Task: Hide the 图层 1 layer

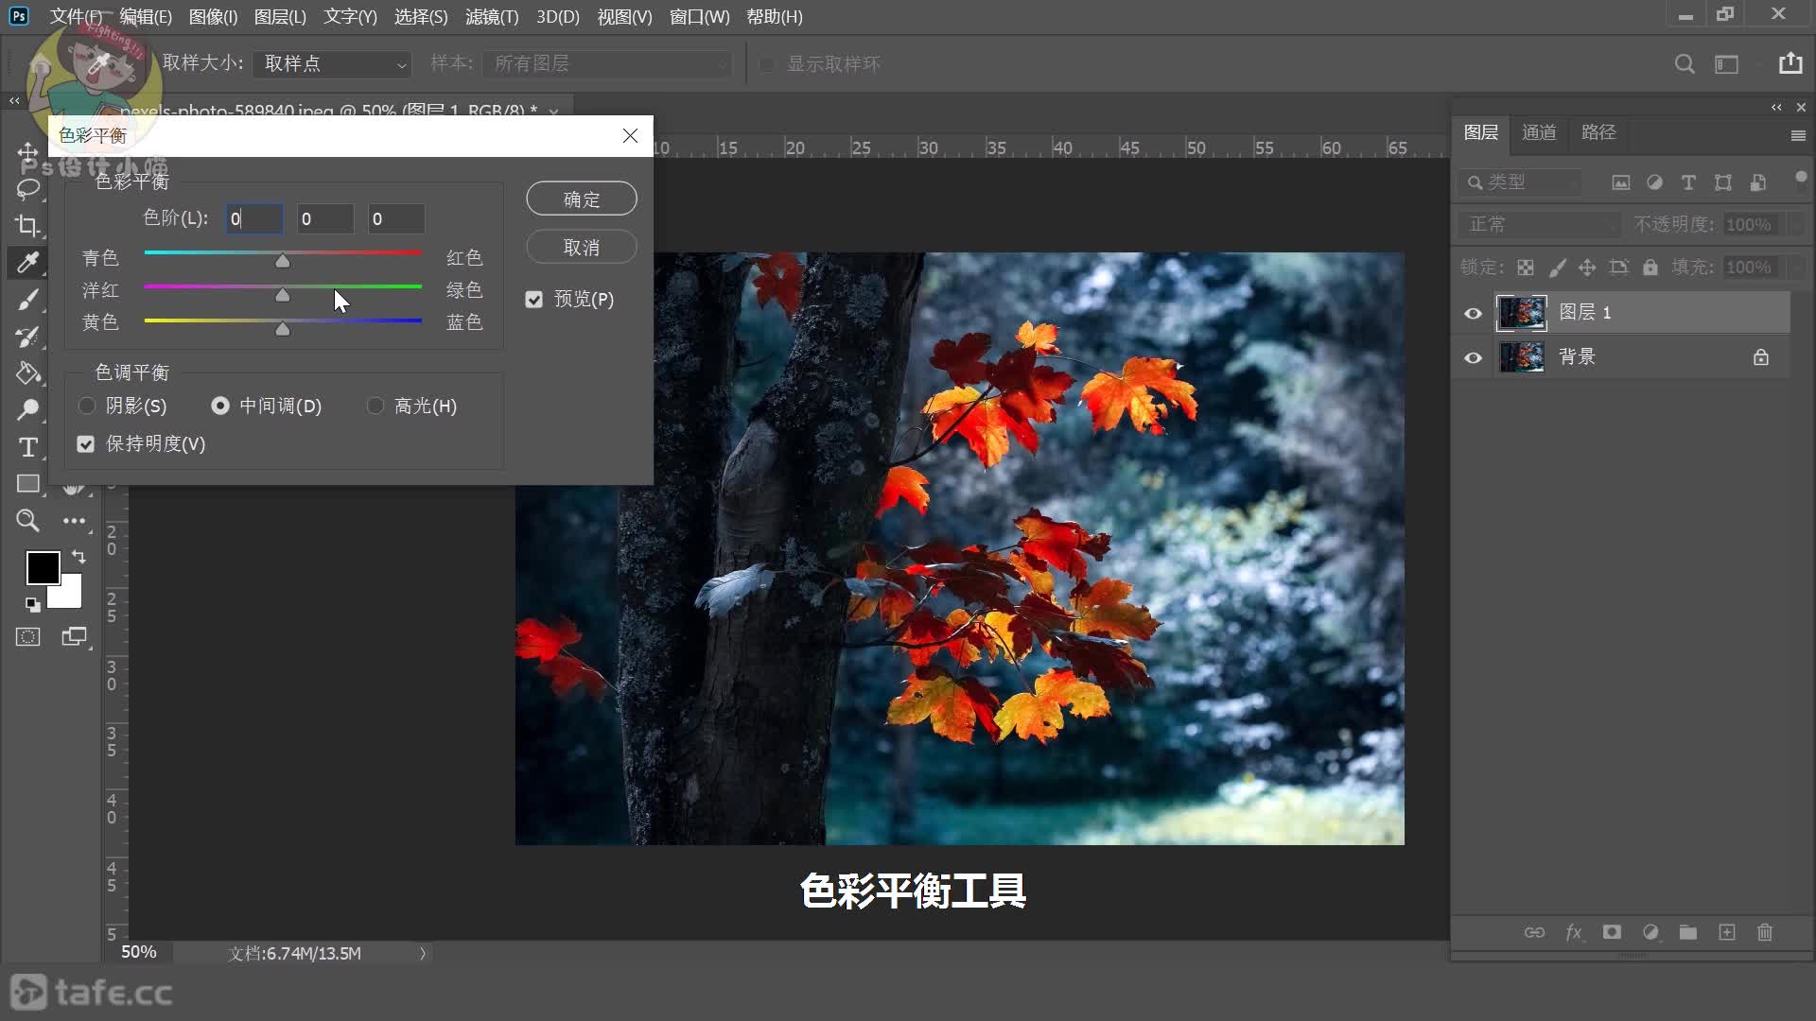Action: (1473, 313)
